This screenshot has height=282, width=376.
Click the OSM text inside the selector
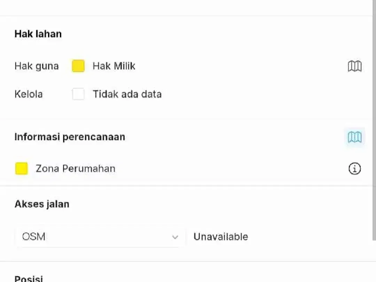click(34, 237)
